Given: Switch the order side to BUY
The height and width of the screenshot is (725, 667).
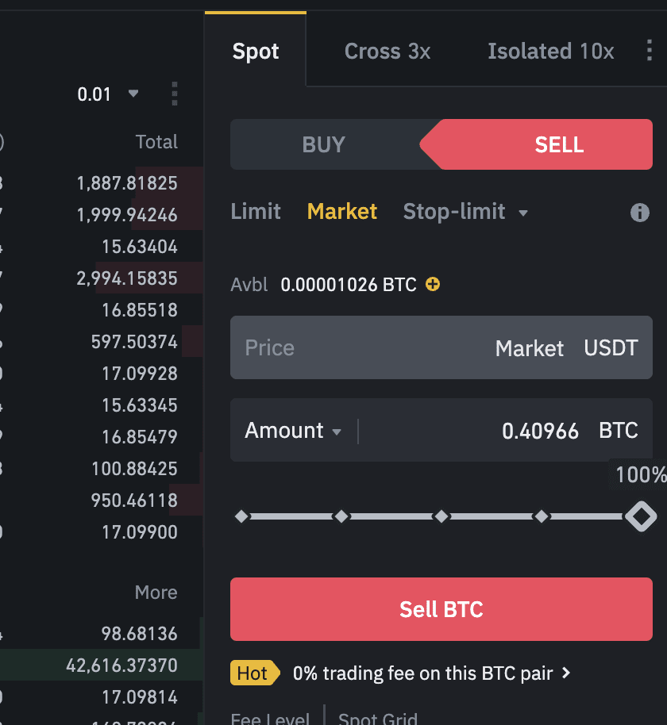Looking at the screenshot, I should coord(324,144).
